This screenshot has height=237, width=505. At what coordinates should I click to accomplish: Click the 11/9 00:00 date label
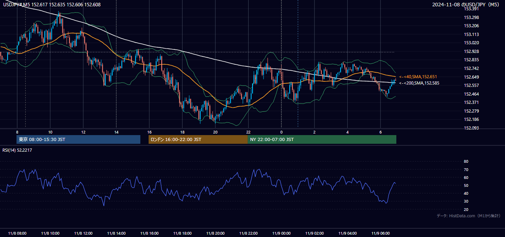pyautogui.click(x=281, y=233)
